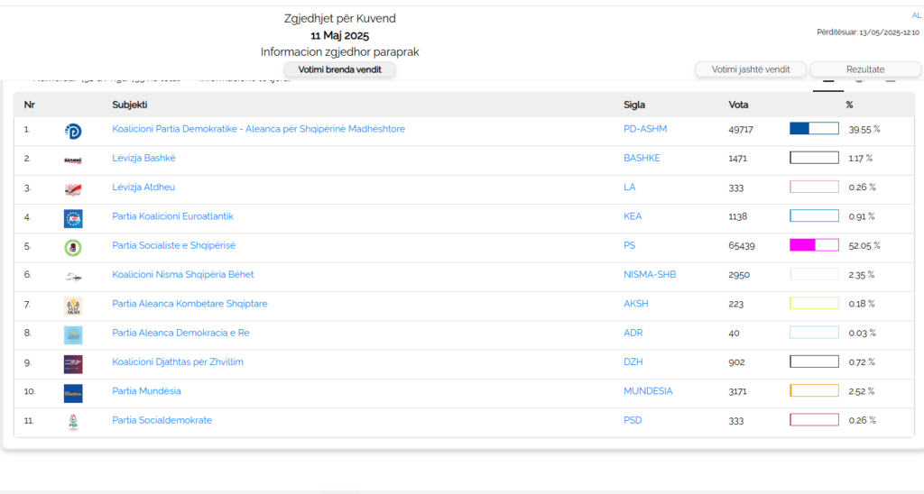Click the Vota column header
Screen dimensions: 924x494
pos(738,105)
